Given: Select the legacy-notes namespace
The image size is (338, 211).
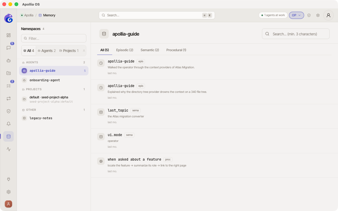Looking at the screenshot, I should click(54, 118).
